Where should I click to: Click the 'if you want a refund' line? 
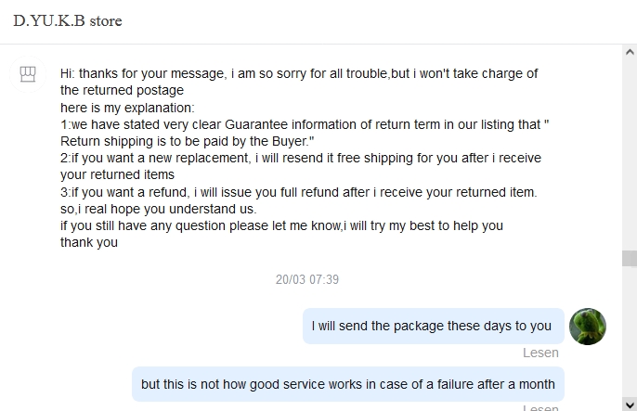[x=297, y=192]
